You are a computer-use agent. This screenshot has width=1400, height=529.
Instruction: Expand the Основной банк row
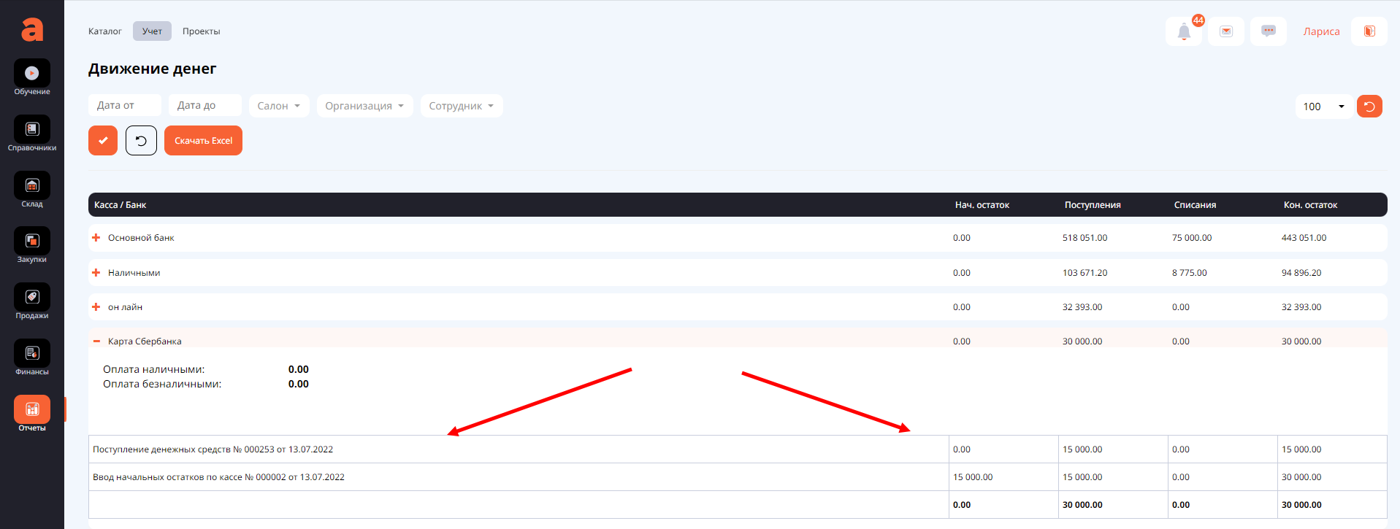(x=96, y=238)
